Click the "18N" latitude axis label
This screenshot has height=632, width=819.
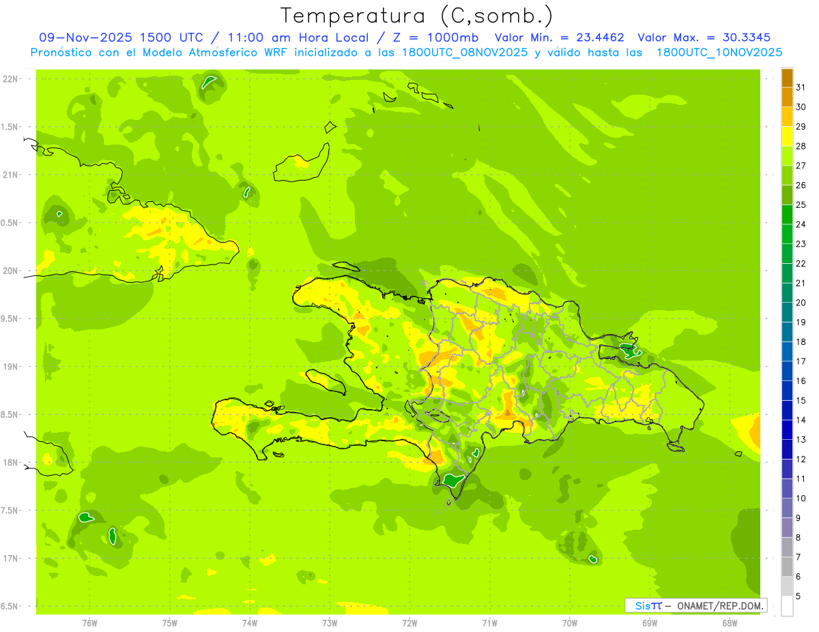pos(12,462)
